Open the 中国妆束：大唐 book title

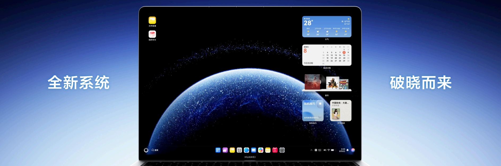340,103
